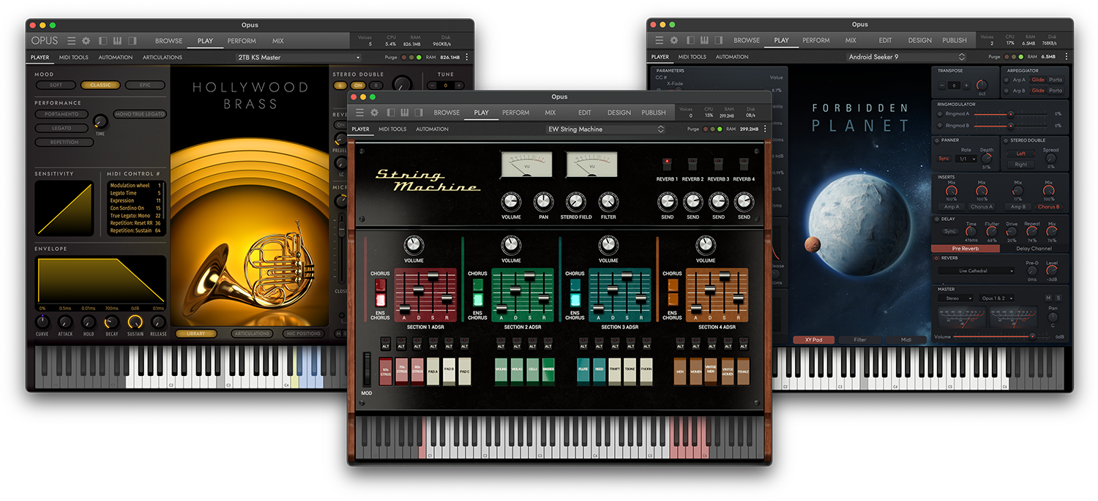Activate the Chorus B insert in Forbidden Planet
This screenshot has height=501, width=1098.
coord(1048,207)
